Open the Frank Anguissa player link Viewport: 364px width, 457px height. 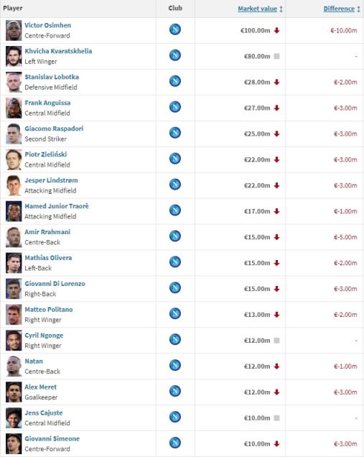(47, 103)
